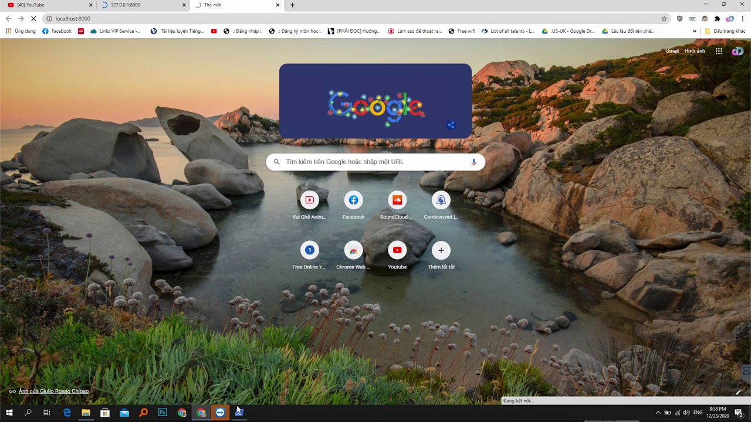This screenshot has width=751, height=422.
Task: Open the Extensions puzzle piece menu
Action: (x=717, y=19)
